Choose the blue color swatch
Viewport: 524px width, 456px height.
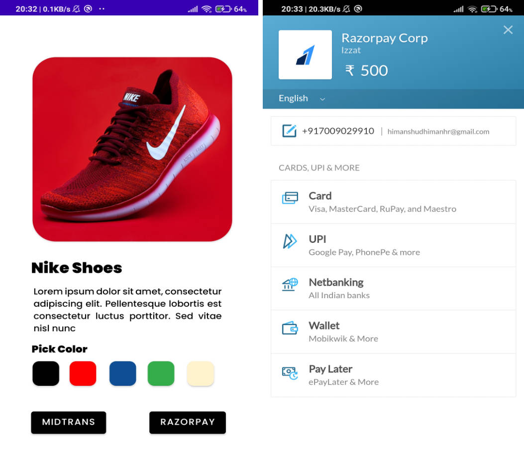pyautogui.click(x=122, y=373)
